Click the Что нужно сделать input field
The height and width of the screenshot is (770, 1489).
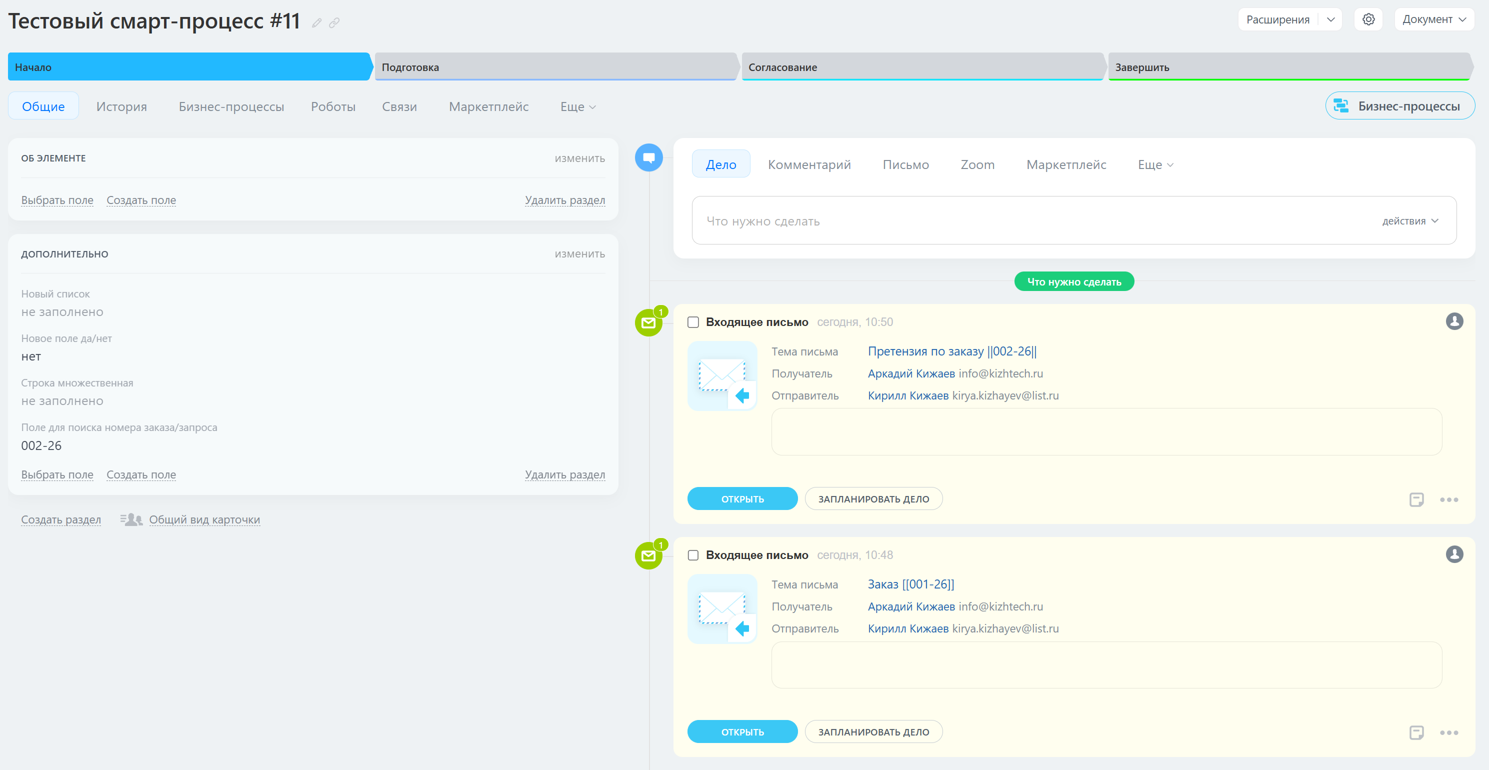(x=1029, y=221)
